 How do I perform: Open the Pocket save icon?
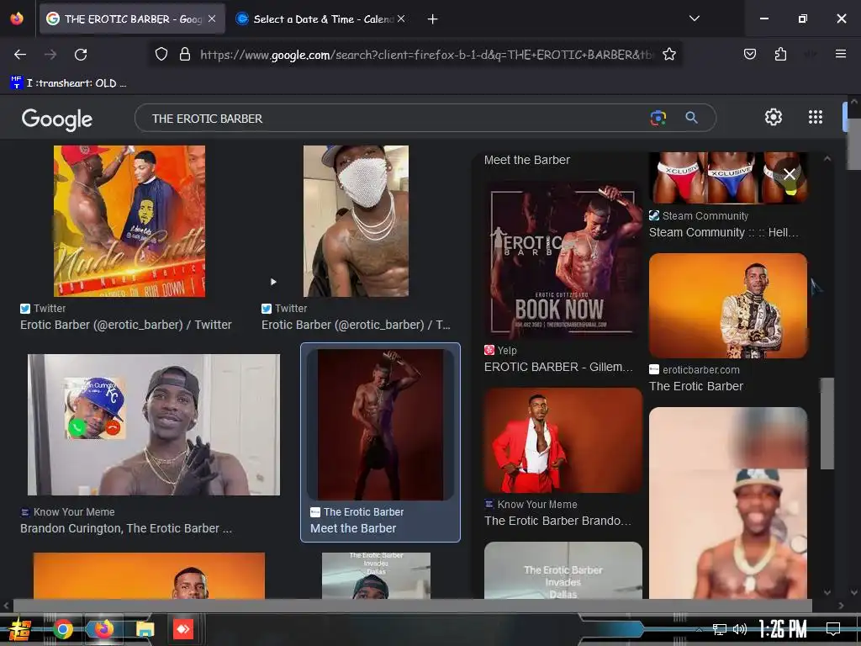click(x=749, y=55)
